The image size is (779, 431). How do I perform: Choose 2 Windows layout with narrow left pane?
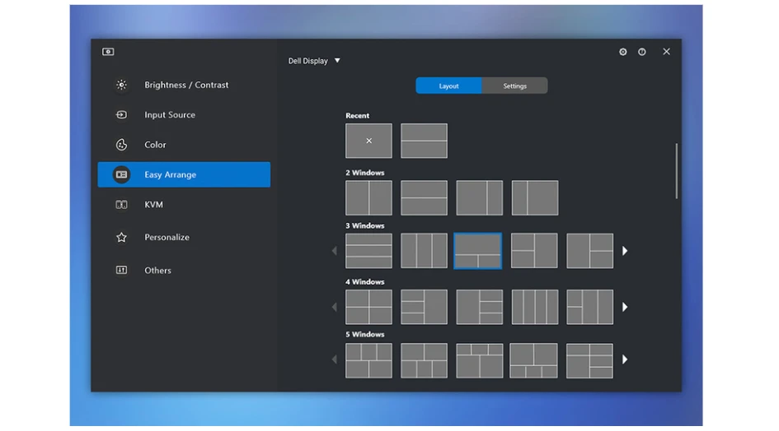(535, 198)
